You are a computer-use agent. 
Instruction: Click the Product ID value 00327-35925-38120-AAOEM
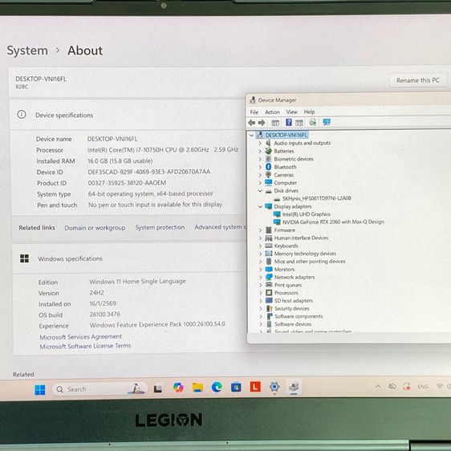tap(127, 183)
